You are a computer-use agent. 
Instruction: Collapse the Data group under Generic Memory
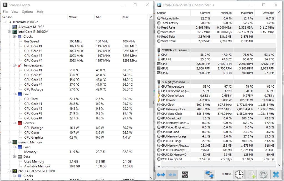pos(14,157)
